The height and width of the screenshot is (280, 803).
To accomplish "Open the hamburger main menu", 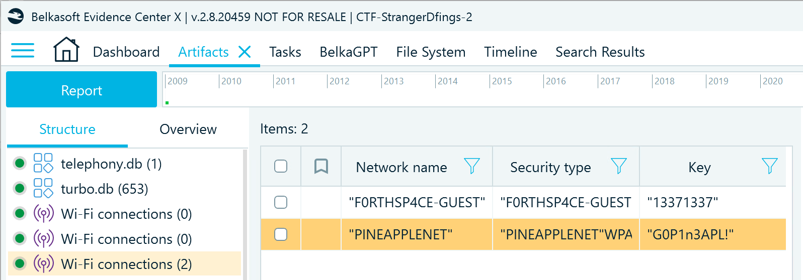I will (x=23, y=51).
